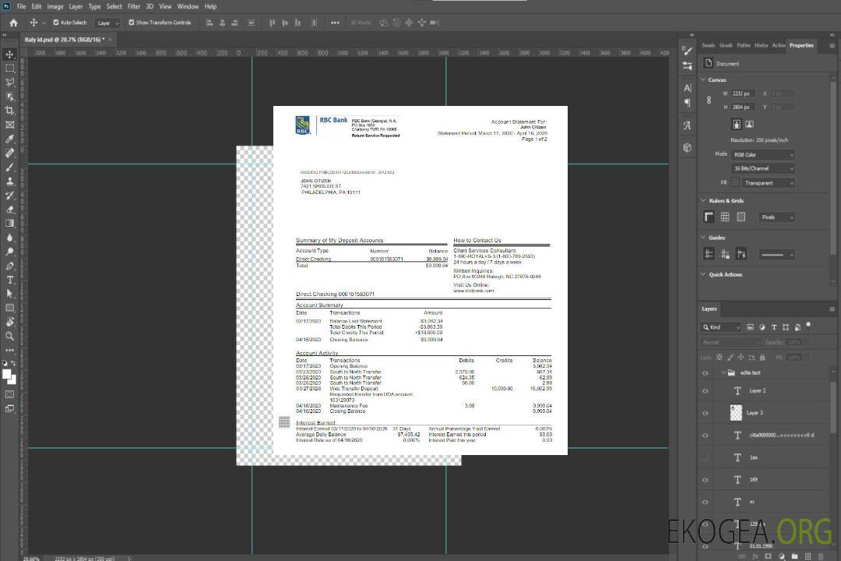
Task: Hide the '169' text layer
Action: pyautogui.click(x=706, y=480)
